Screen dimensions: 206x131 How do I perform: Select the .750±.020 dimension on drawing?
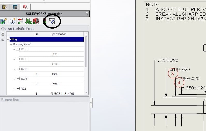click(x=195, y=88)
